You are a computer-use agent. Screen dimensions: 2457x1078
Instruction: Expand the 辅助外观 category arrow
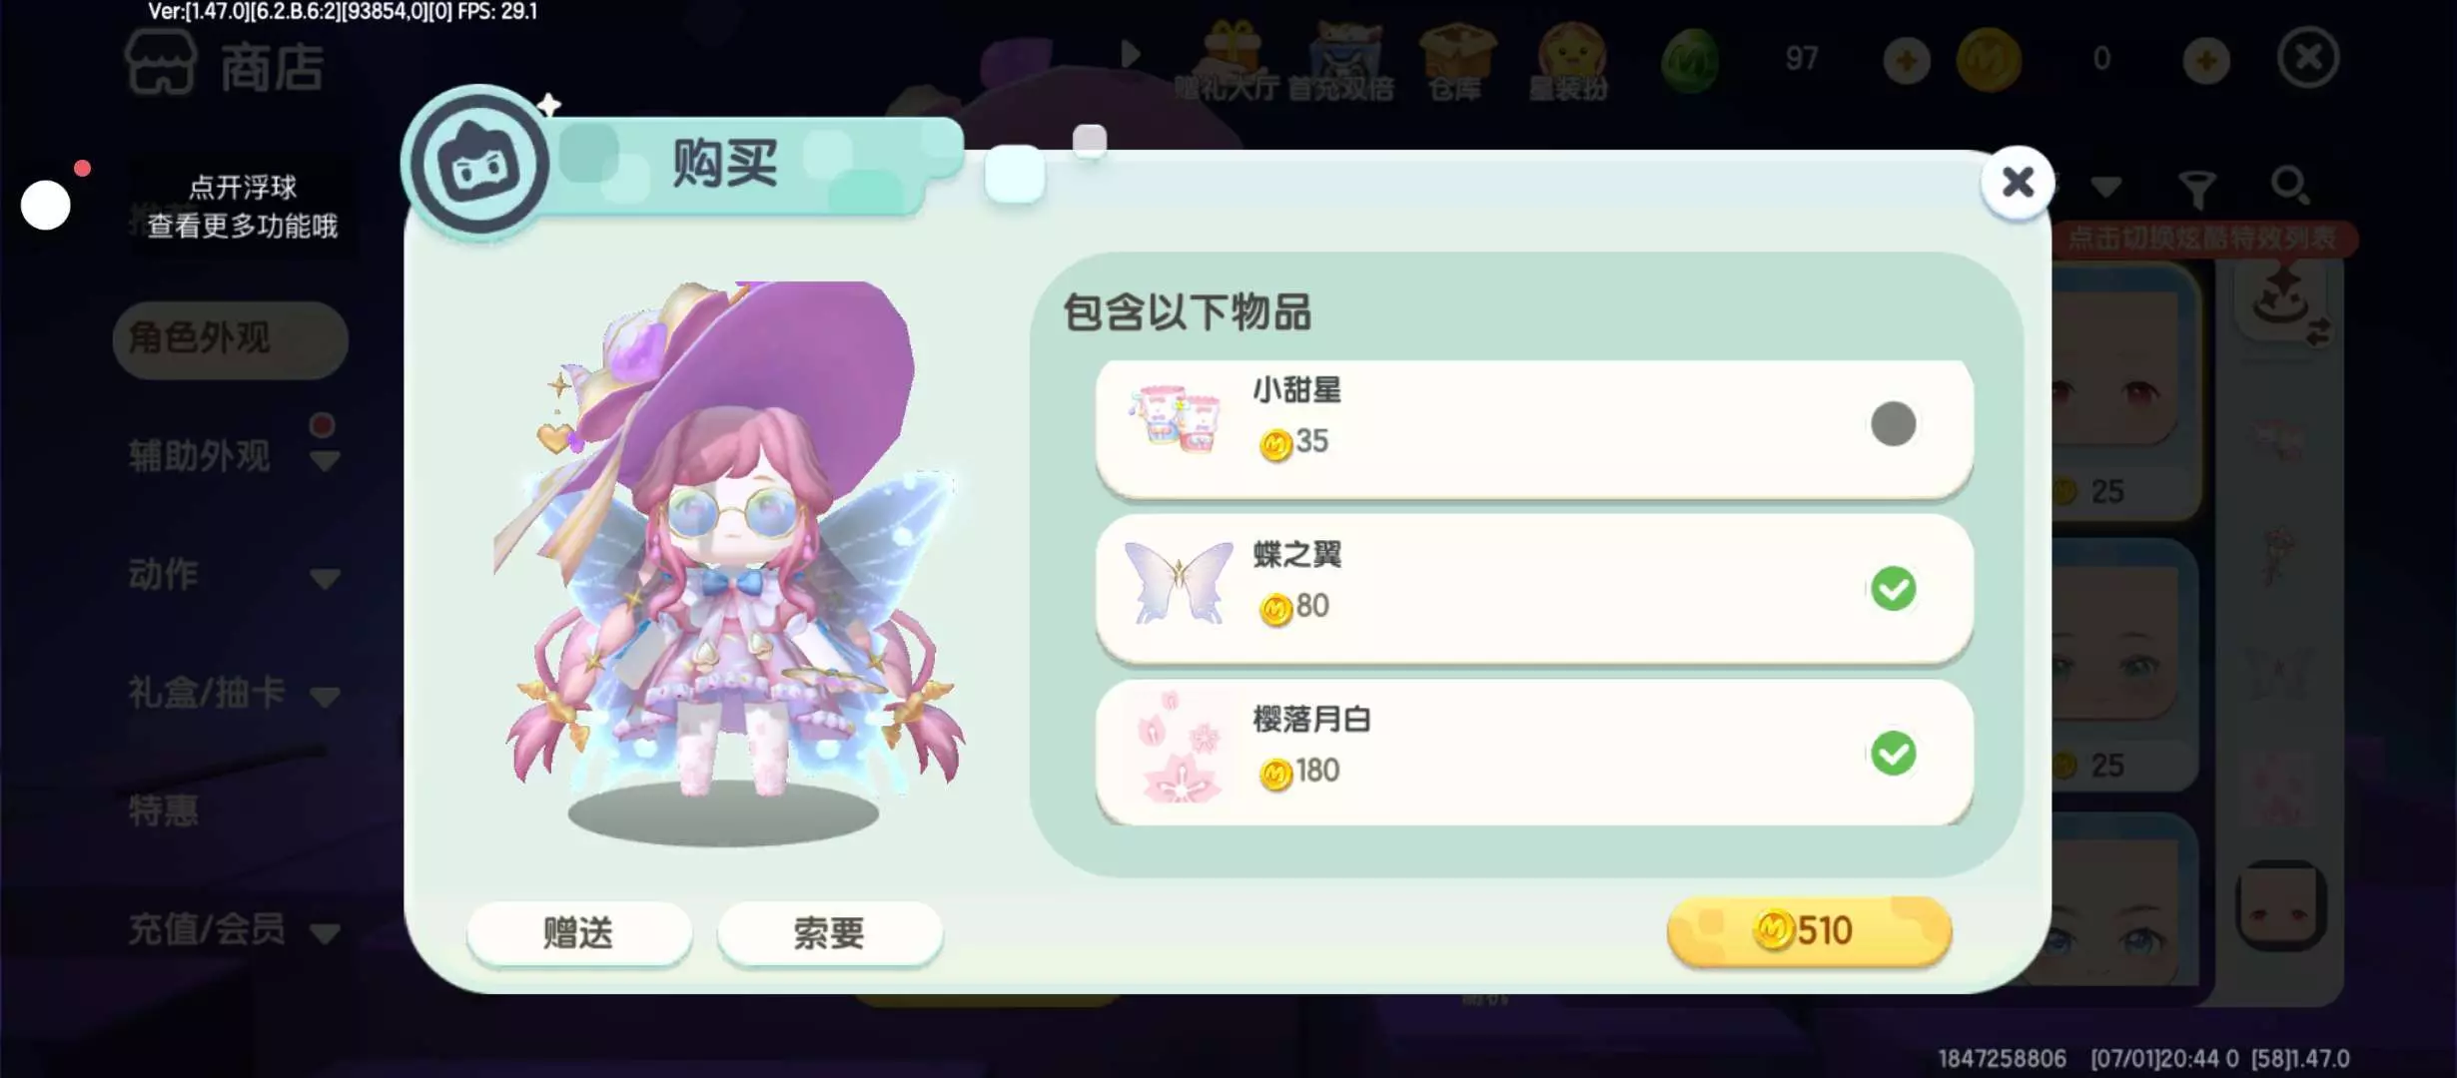325,461
